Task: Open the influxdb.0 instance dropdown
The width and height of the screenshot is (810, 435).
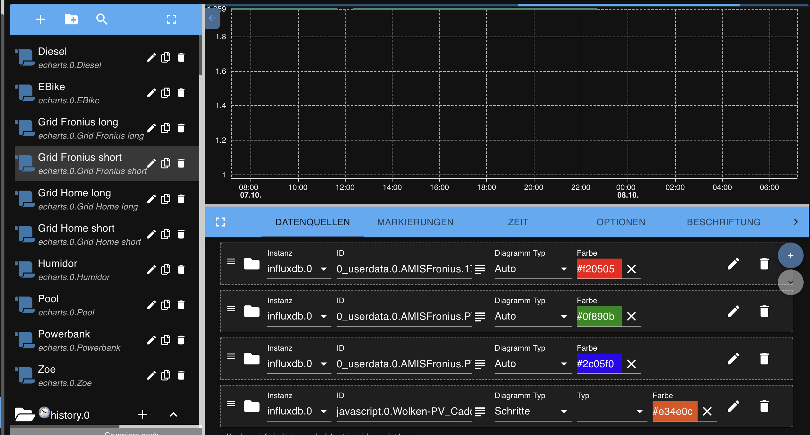Action: point(324,269)
